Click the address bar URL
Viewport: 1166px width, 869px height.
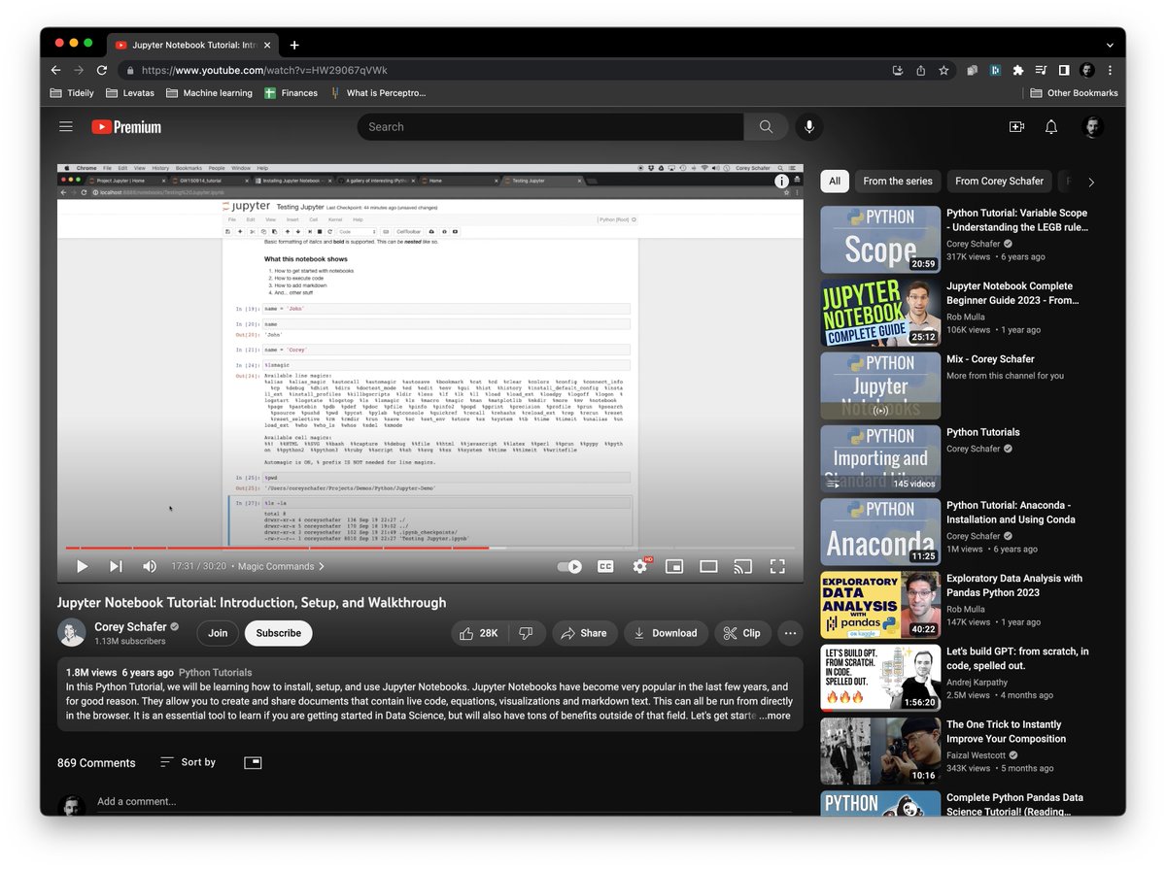(x=264, y=70)
